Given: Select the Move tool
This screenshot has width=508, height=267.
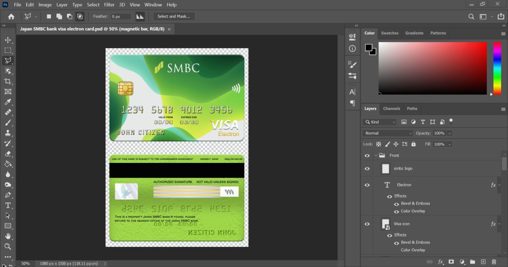Looking at the screenshot, I should [x=8, y=40].
